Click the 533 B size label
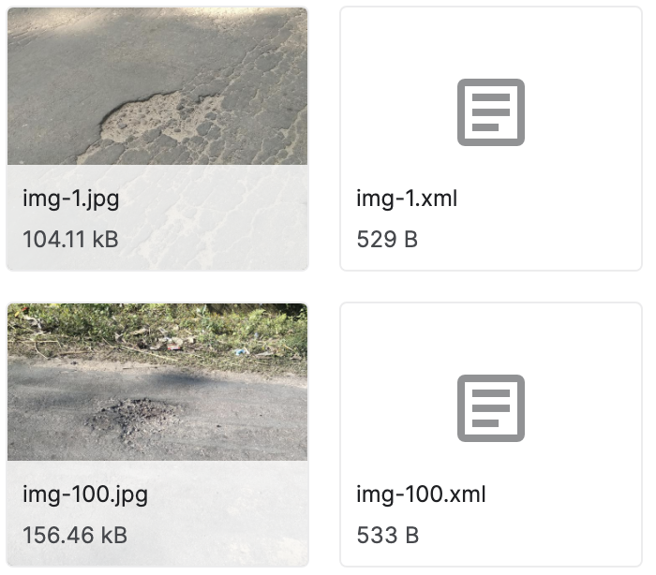Screen dimensions: 656x575 coord(387,535)
